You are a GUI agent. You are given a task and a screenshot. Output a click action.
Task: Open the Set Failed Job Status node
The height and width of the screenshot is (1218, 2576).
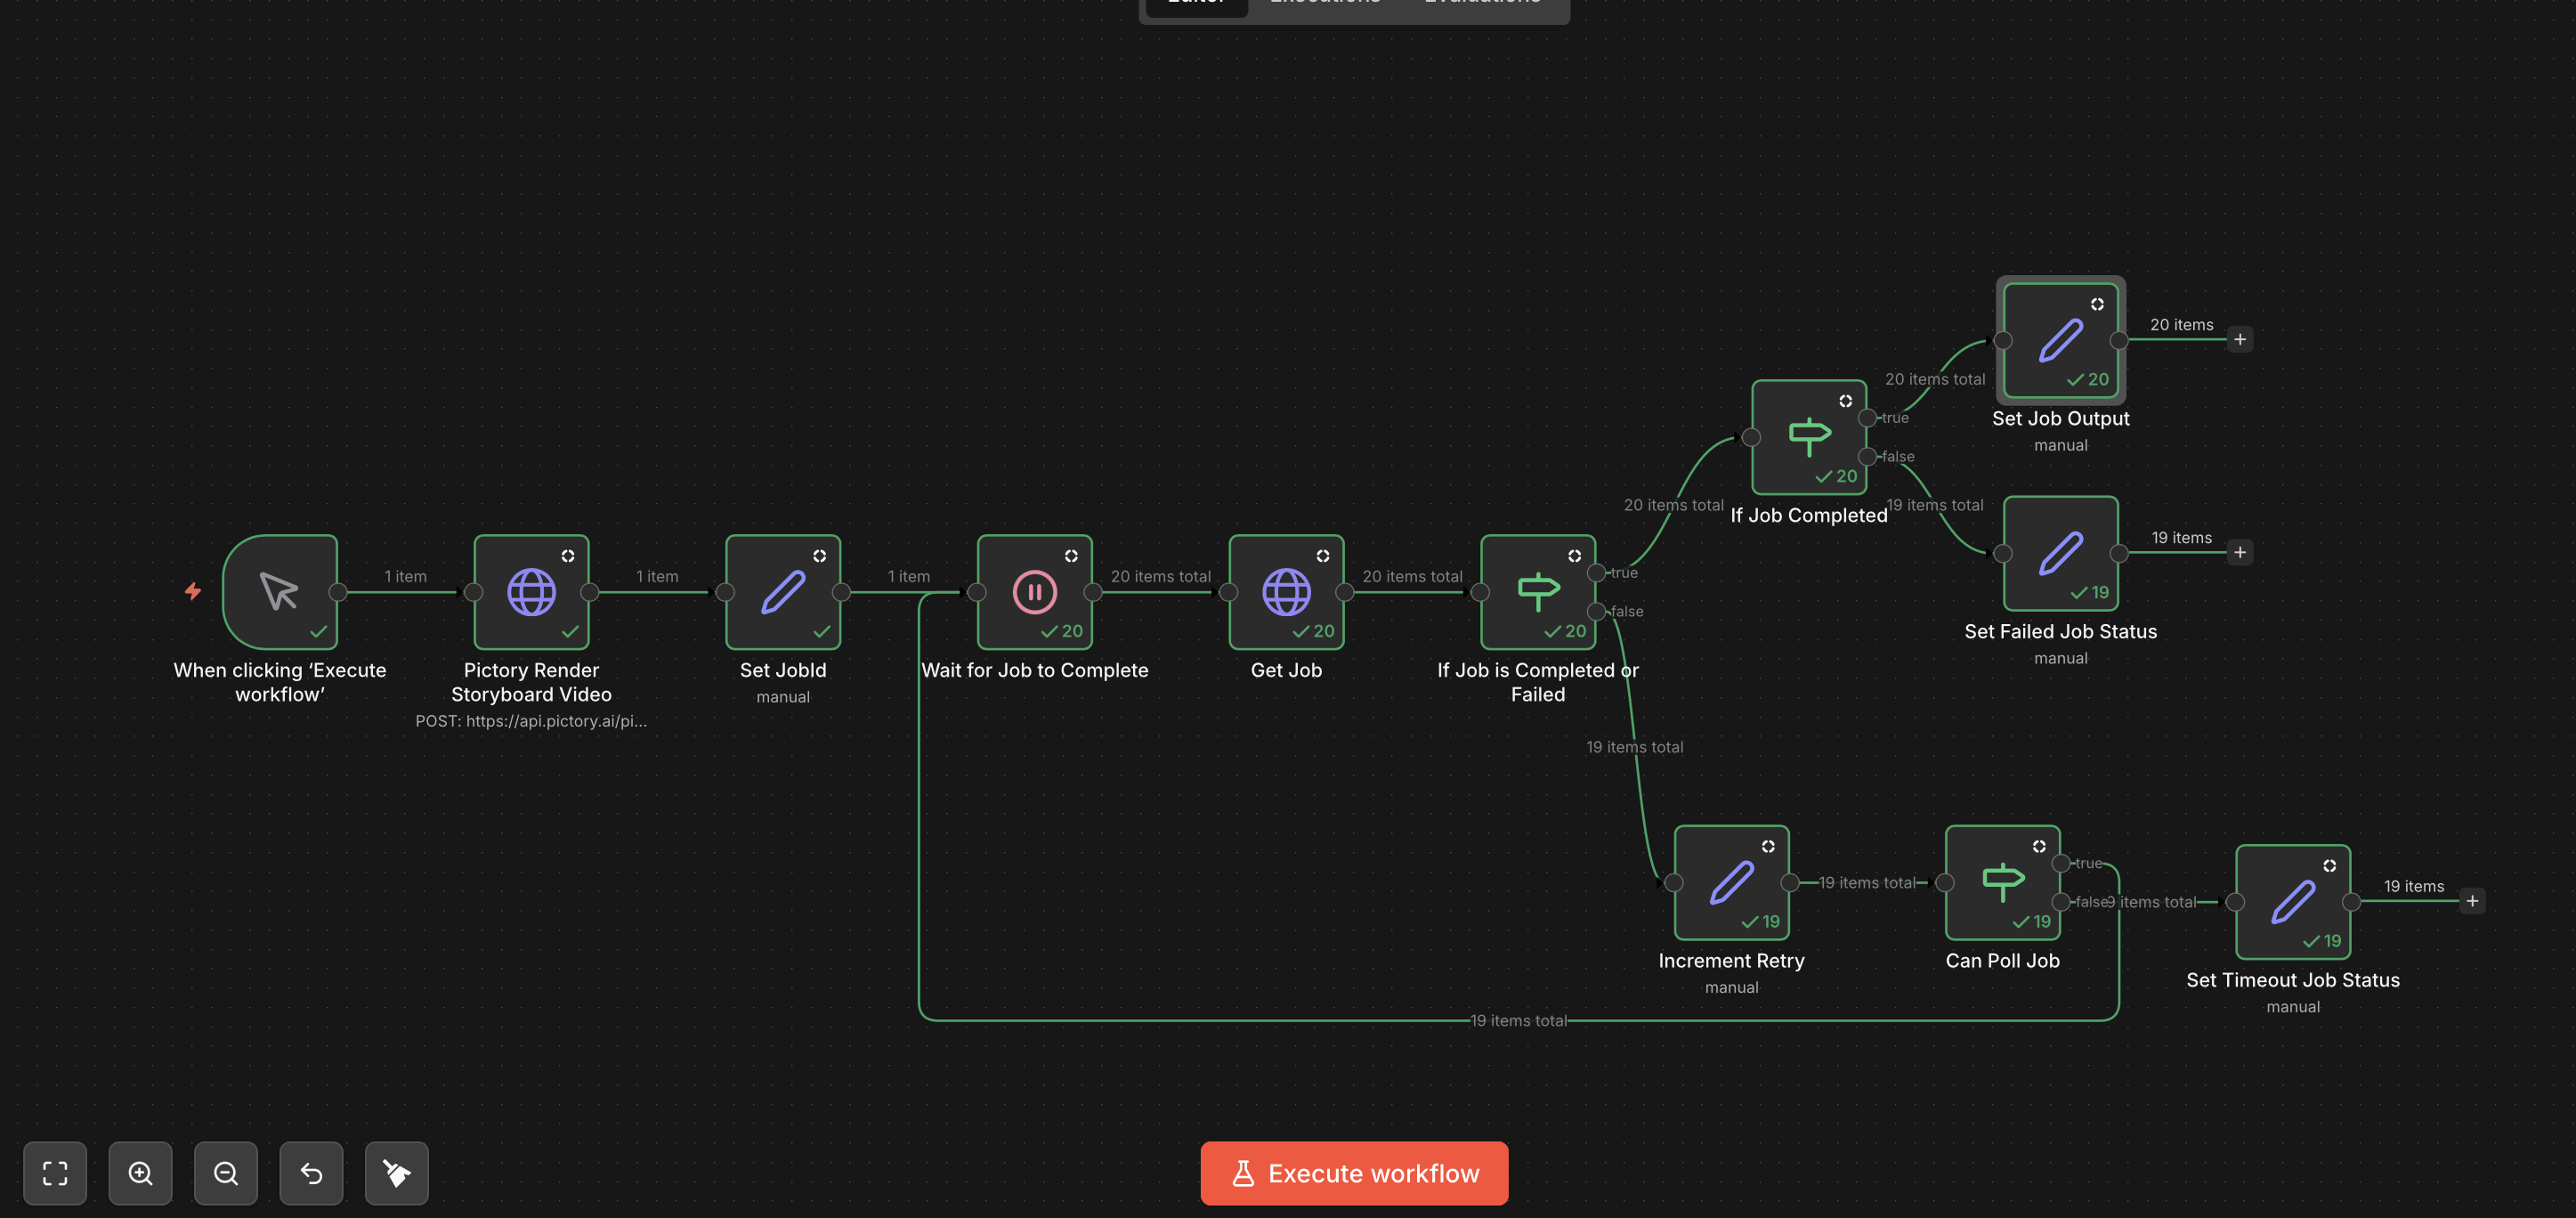(x=2060, y=553)
